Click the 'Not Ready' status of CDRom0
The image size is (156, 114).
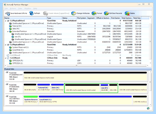pos(67,55)
